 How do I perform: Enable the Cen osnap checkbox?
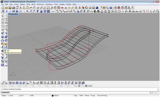(30, 86)
